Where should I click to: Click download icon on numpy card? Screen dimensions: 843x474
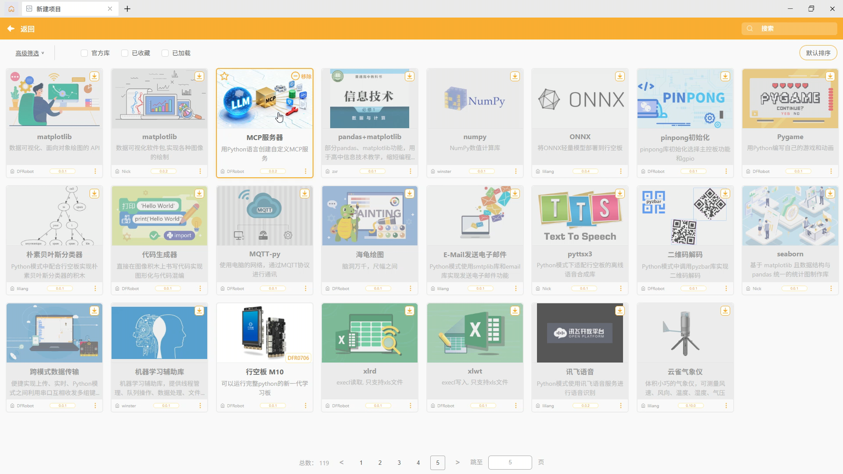515,76
